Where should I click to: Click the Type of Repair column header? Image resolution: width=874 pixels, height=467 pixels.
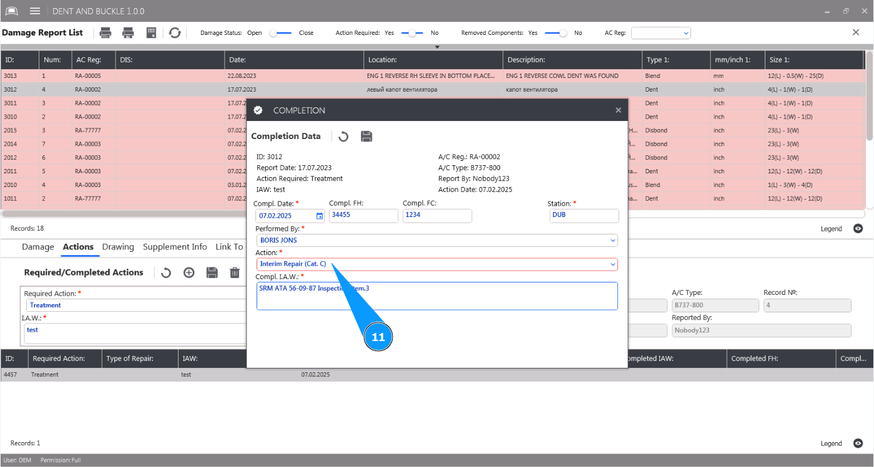(139, 359)
